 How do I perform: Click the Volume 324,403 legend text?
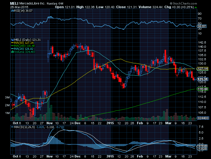coord(25,52)
